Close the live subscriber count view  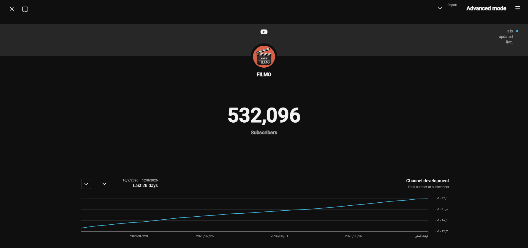(x=12, y=9)
